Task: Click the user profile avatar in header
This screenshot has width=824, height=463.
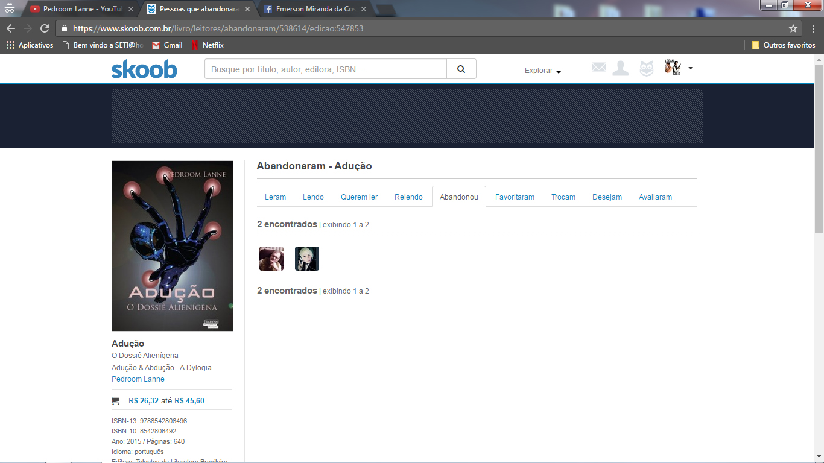Action: pyautogui.click(x=673, y=67)
